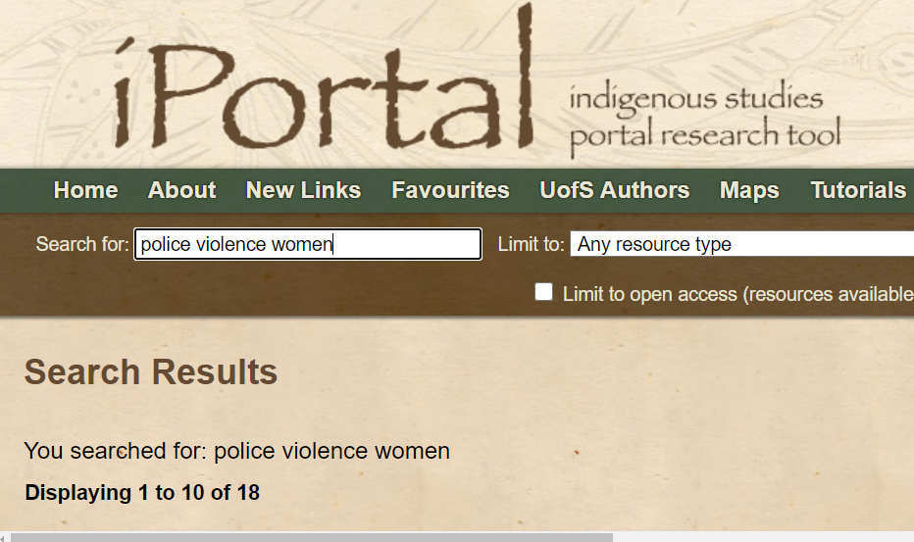This screenshot has height=542, width=914.
Task: Click the 'indigenous studies portal research tool' tagline
Action: click(705, 119)
